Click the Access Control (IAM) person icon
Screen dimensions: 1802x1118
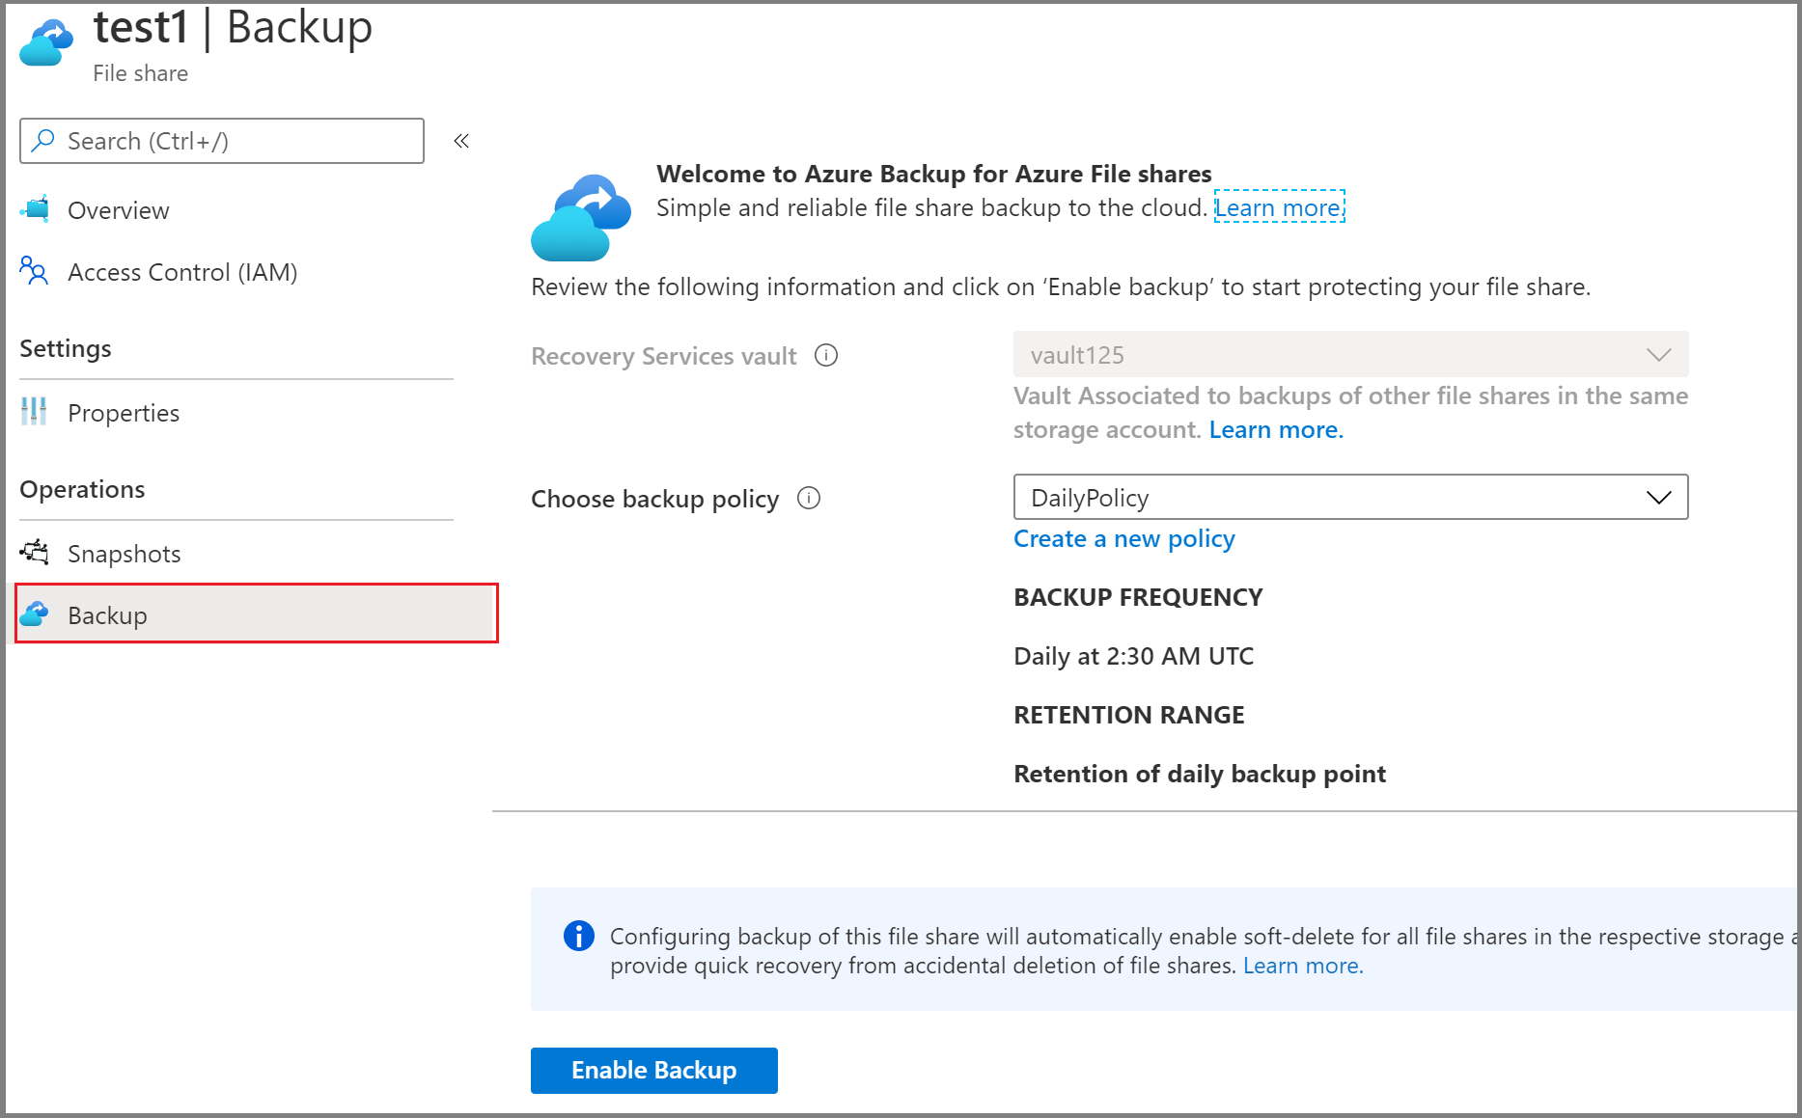point(35,272)
